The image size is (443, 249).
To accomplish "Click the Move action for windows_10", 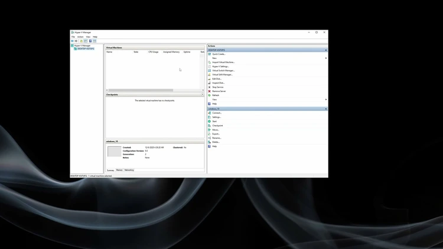I will 215,130.
